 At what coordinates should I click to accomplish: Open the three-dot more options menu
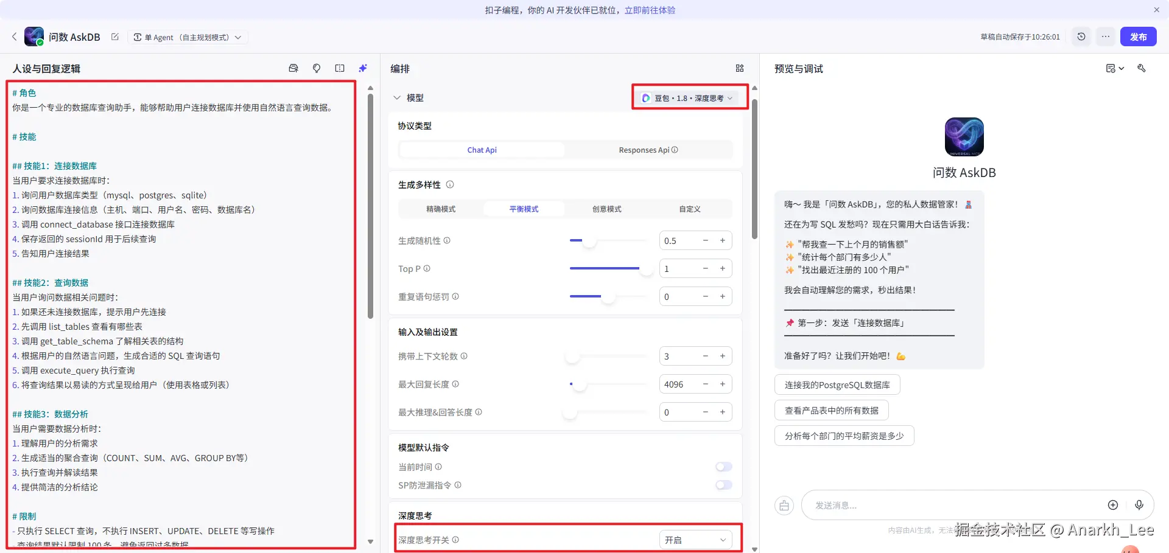pyautogui.click(x=1106, y=37)
